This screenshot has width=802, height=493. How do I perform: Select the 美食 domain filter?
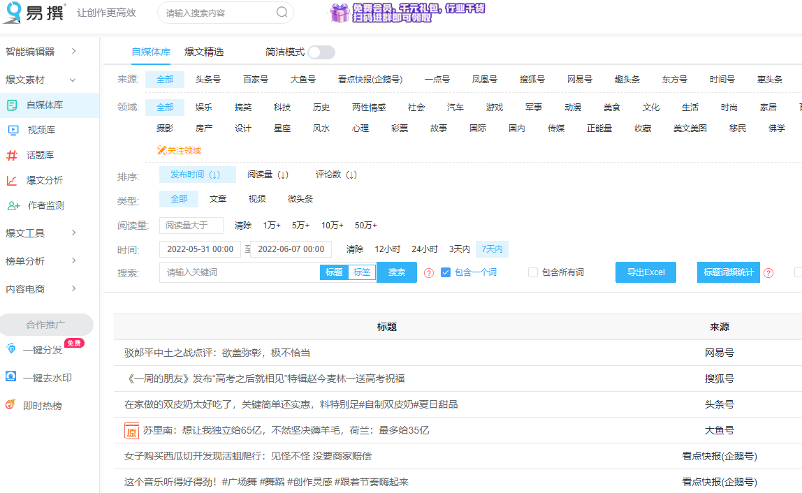tap(612, 108)
